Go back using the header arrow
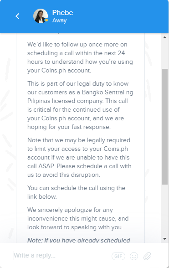This screenshot has width=169, height=268. click(x=17, y=16)
